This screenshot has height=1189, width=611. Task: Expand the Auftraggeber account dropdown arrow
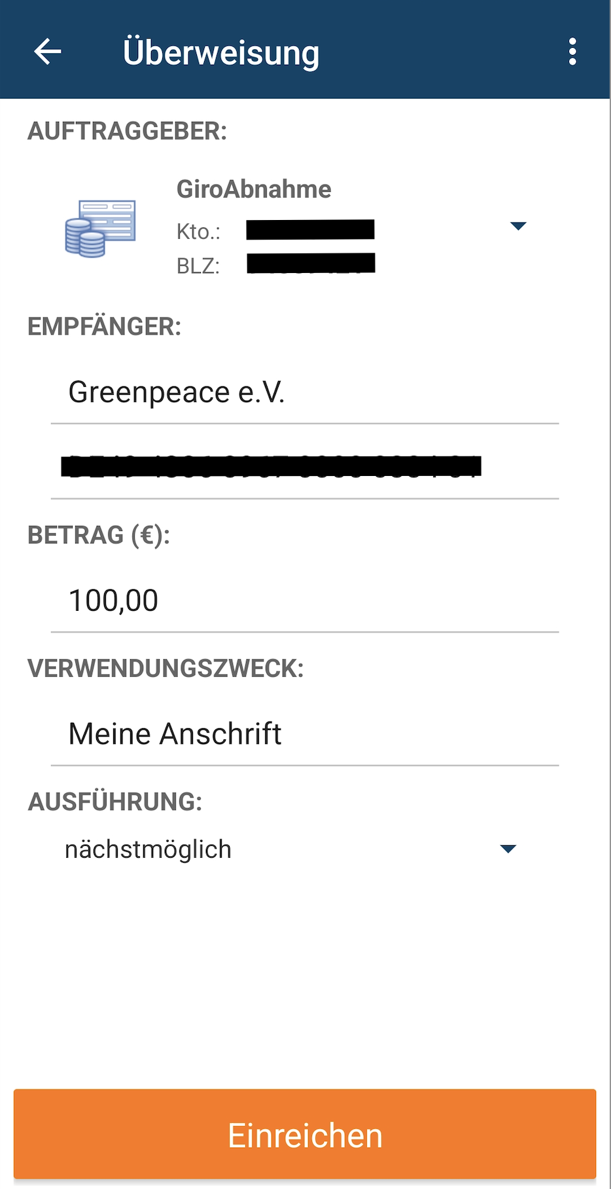click(x=518, y=226)
